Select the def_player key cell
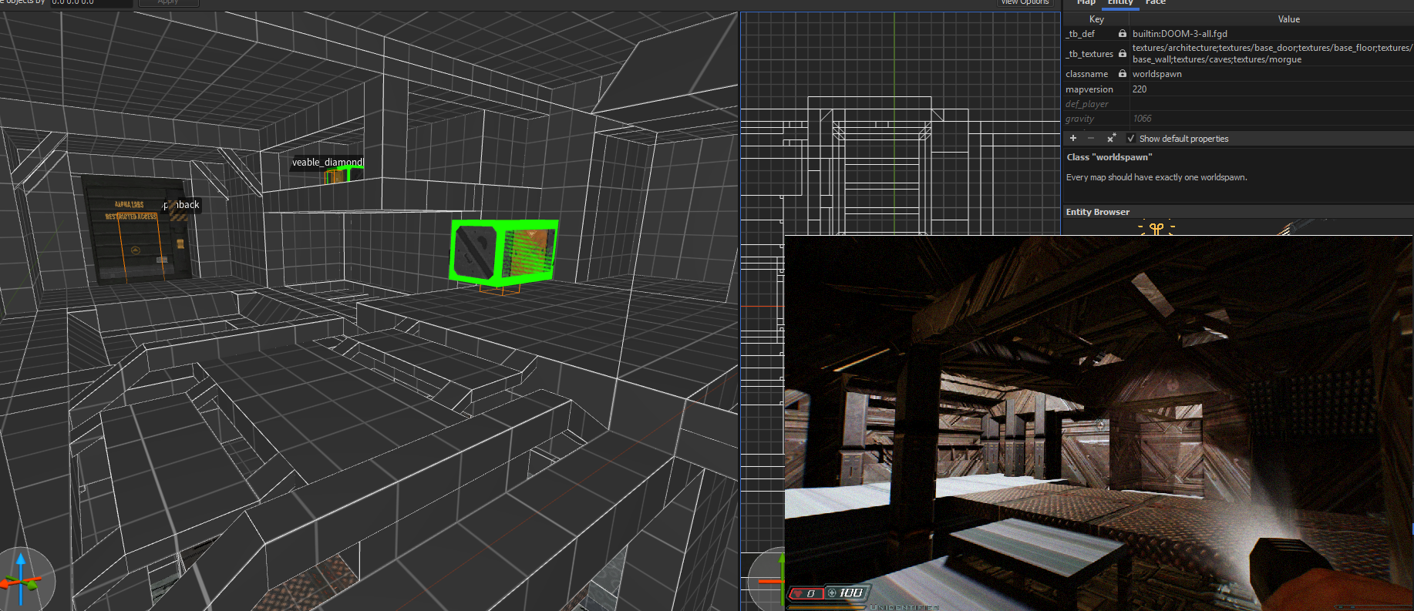The width and height of the screenshot is (1414, 611). (x=1096, y=104)
